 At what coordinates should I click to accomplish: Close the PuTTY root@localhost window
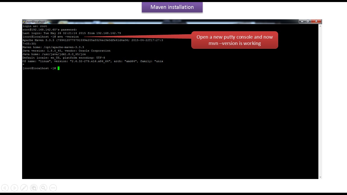[316, 21]
